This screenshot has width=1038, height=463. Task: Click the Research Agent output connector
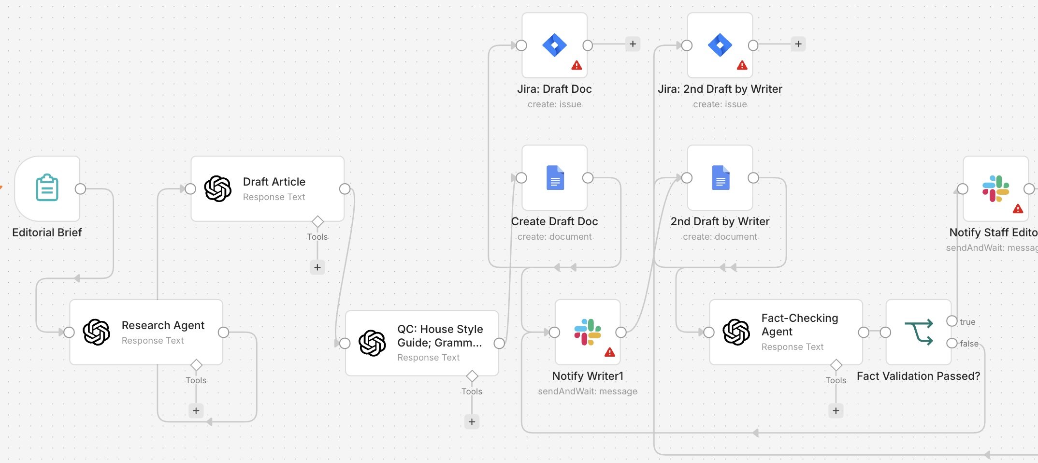pyautogui.click(x=223, y=333)
